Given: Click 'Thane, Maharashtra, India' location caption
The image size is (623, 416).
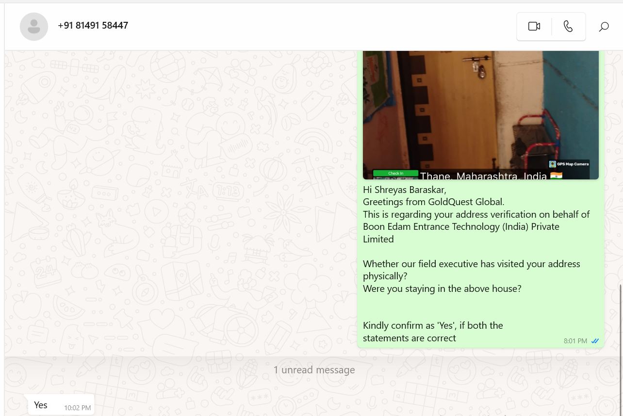Looking at the screenshot, I should tap(483, 176).
